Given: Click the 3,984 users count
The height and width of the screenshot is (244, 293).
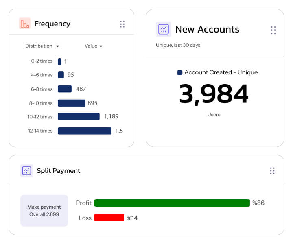Looking at the screenshot, I should (214, 94).
